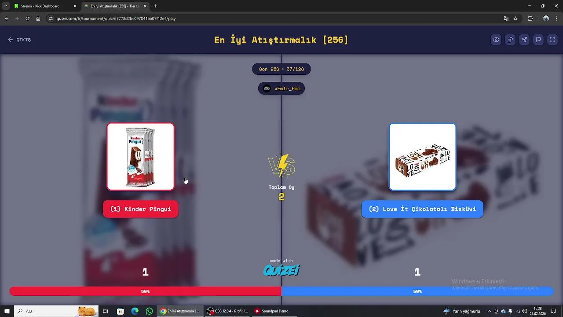Viewport: 563px width, 317px height.
Task: Click the blue 50% vote bar
Action: click(417, 291)
